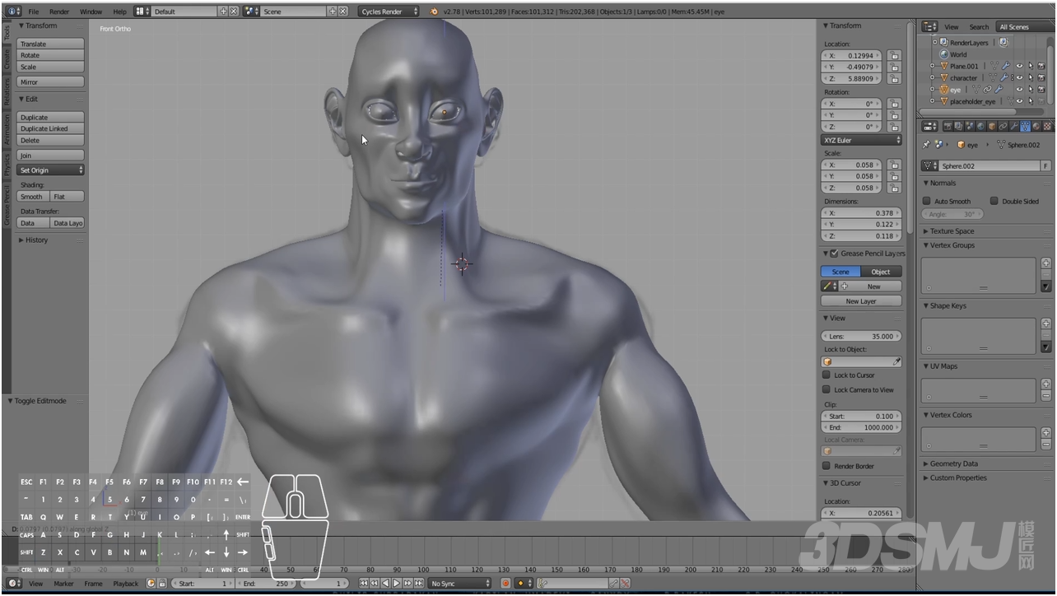Screen dimensions: 1057x596
Task: Click the constraint chain icon on eye row
Action: point(987,89)
